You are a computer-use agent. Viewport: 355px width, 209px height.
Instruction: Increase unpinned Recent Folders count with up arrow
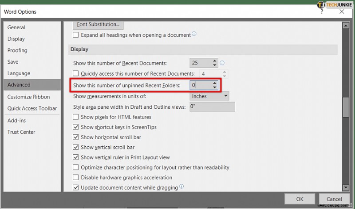215,83
